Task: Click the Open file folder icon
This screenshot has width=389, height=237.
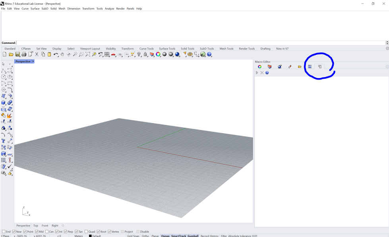Action: click(11, 54)
